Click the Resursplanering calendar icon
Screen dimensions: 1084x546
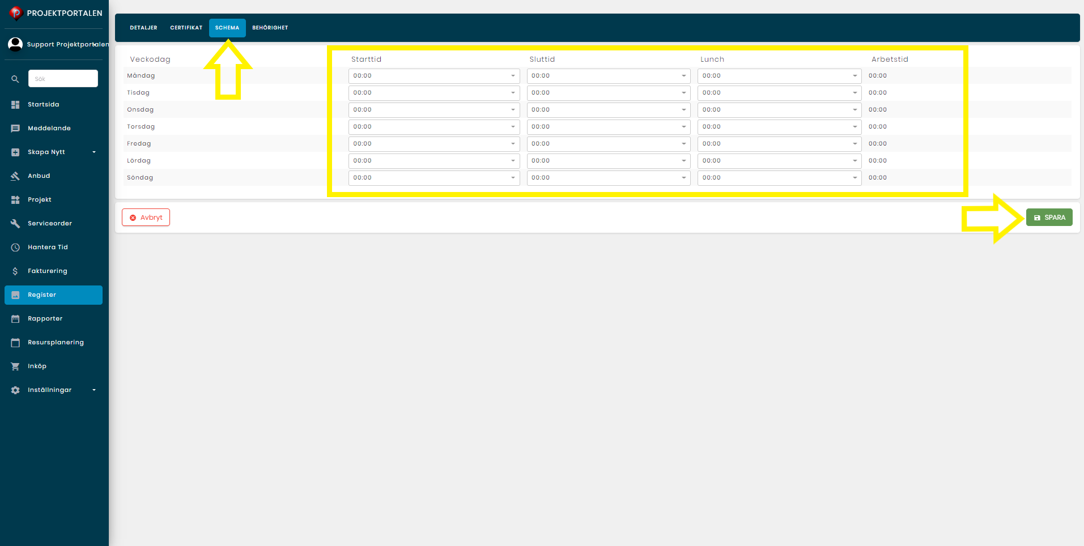click(15, 343)
